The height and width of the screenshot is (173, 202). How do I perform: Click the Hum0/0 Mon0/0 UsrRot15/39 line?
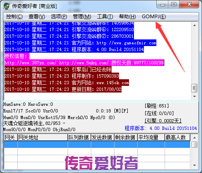click(59, 117)
